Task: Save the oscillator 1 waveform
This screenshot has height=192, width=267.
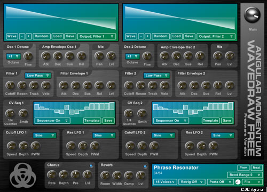Action: 70,36
